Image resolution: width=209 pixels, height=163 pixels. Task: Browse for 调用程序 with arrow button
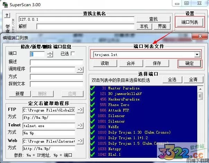tap(80, 69)
